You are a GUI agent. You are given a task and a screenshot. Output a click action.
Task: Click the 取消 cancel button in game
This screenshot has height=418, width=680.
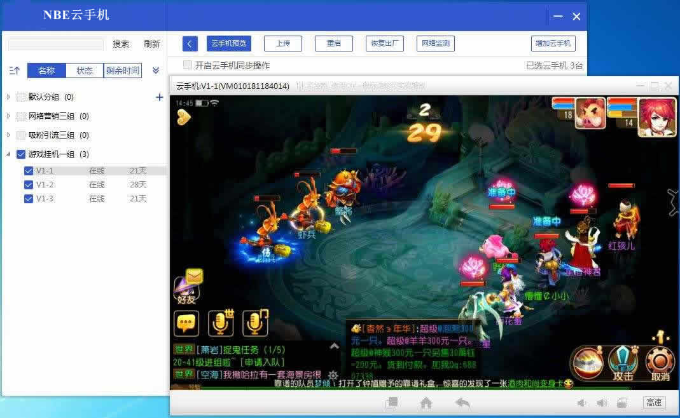coord(660,363)
